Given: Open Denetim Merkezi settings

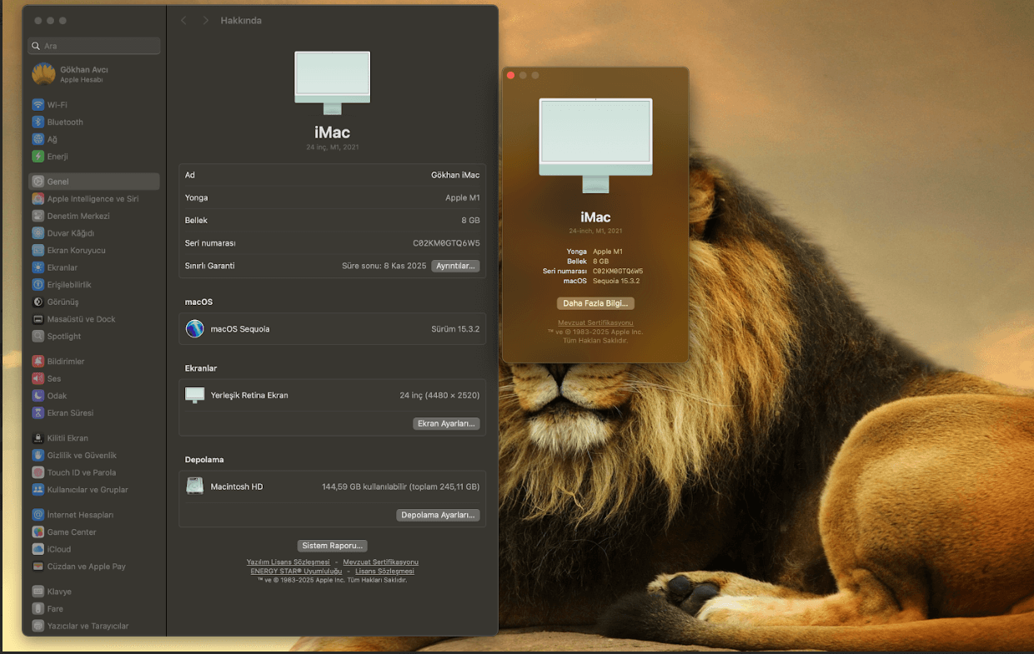Looking at the screenshot, I should click(x=94, y=216).
